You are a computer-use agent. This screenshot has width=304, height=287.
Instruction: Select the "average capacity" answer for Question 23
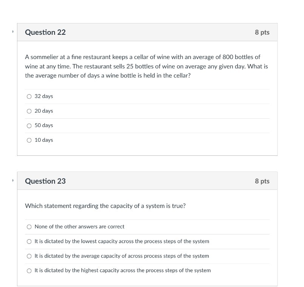click(x=29, y=256)
